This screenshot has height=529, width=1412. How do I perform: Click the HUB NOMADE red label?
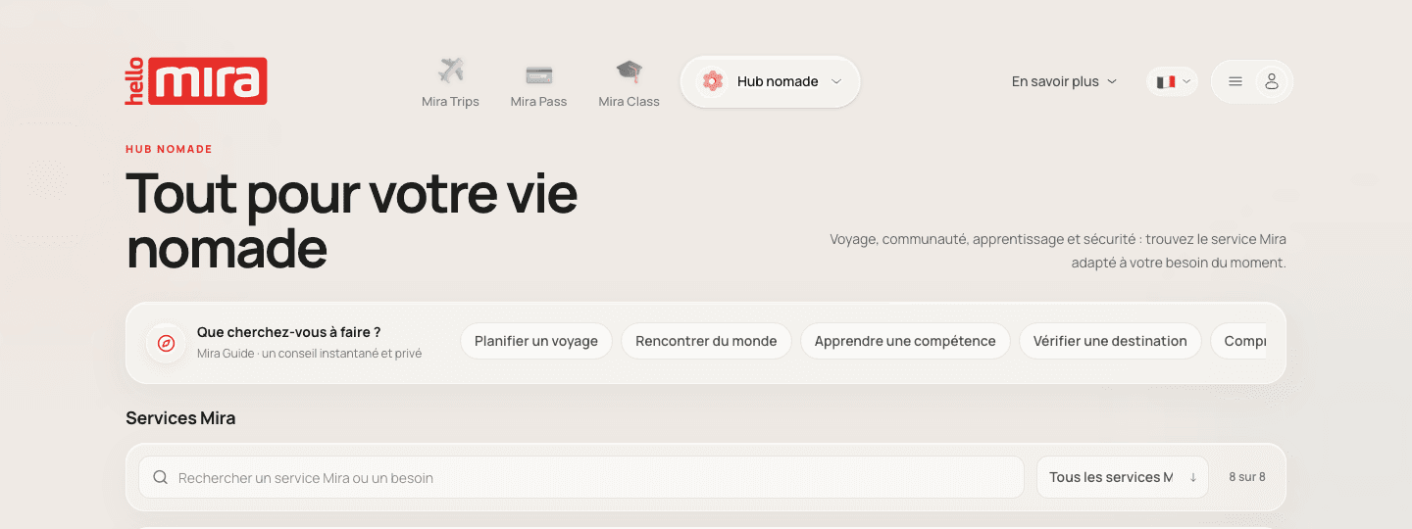click(169, 149)
